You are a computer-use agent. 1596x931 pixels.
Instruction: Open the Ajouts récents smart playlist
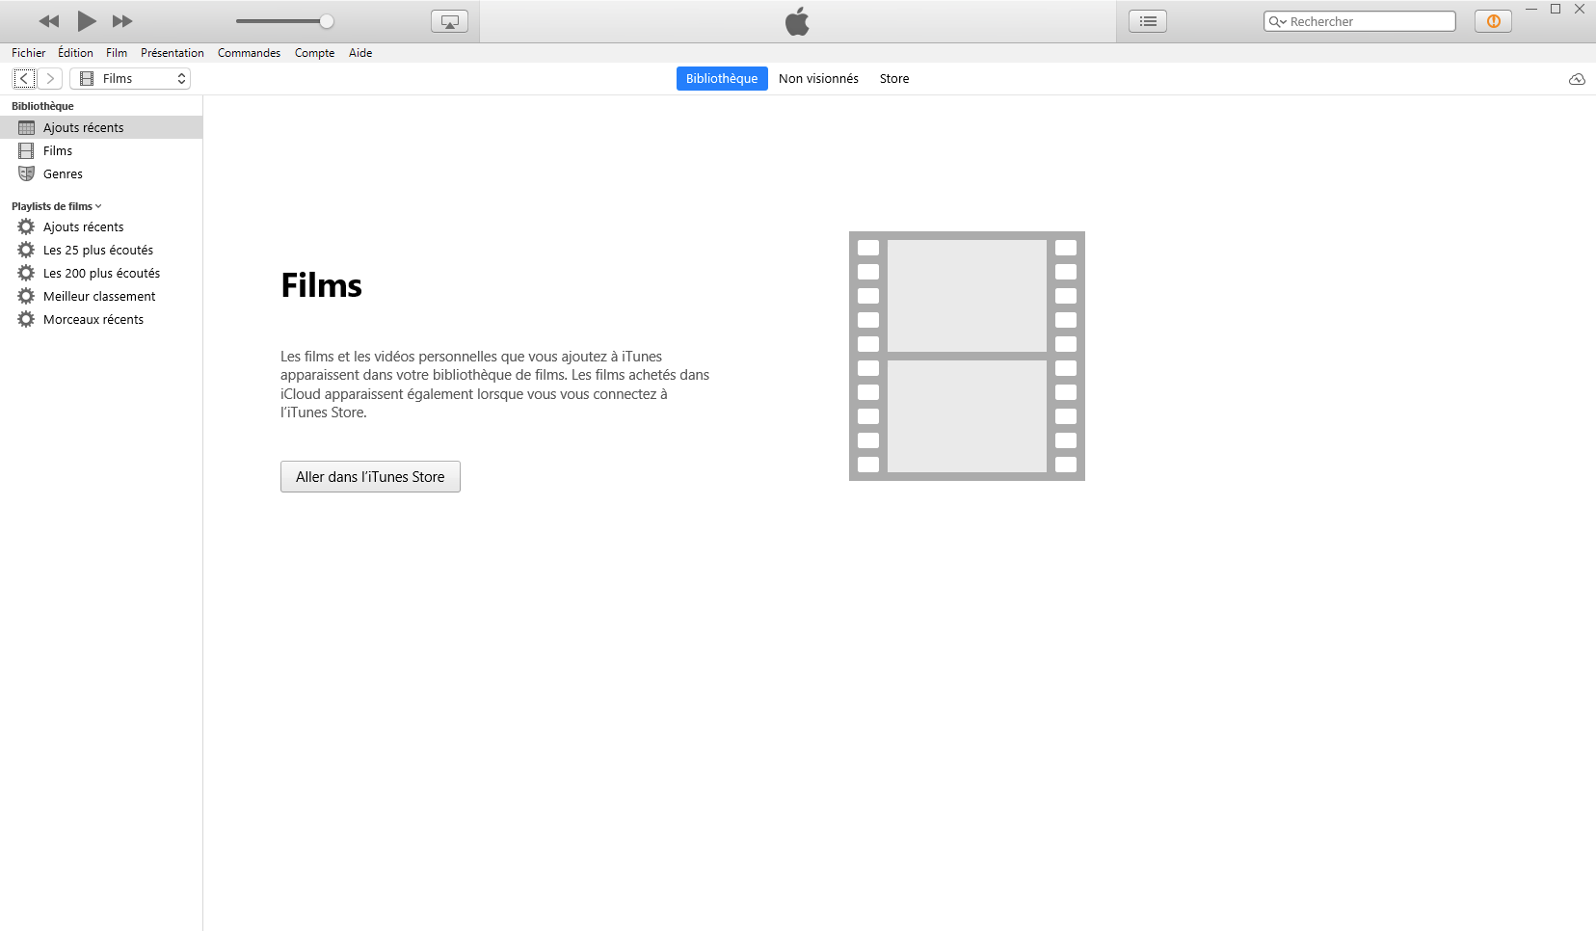tap(101, 226)
